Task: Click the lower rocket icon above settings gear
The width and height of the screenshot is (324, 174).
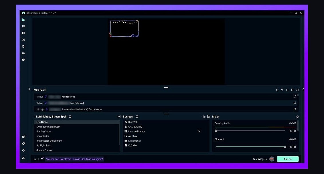Action: tap(24, 143)
